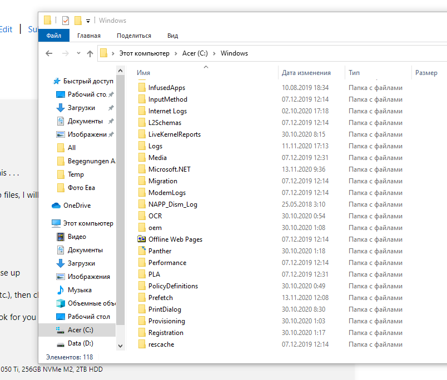Open the Фото Ева folder
447x380 pixels.
(76, 188)
